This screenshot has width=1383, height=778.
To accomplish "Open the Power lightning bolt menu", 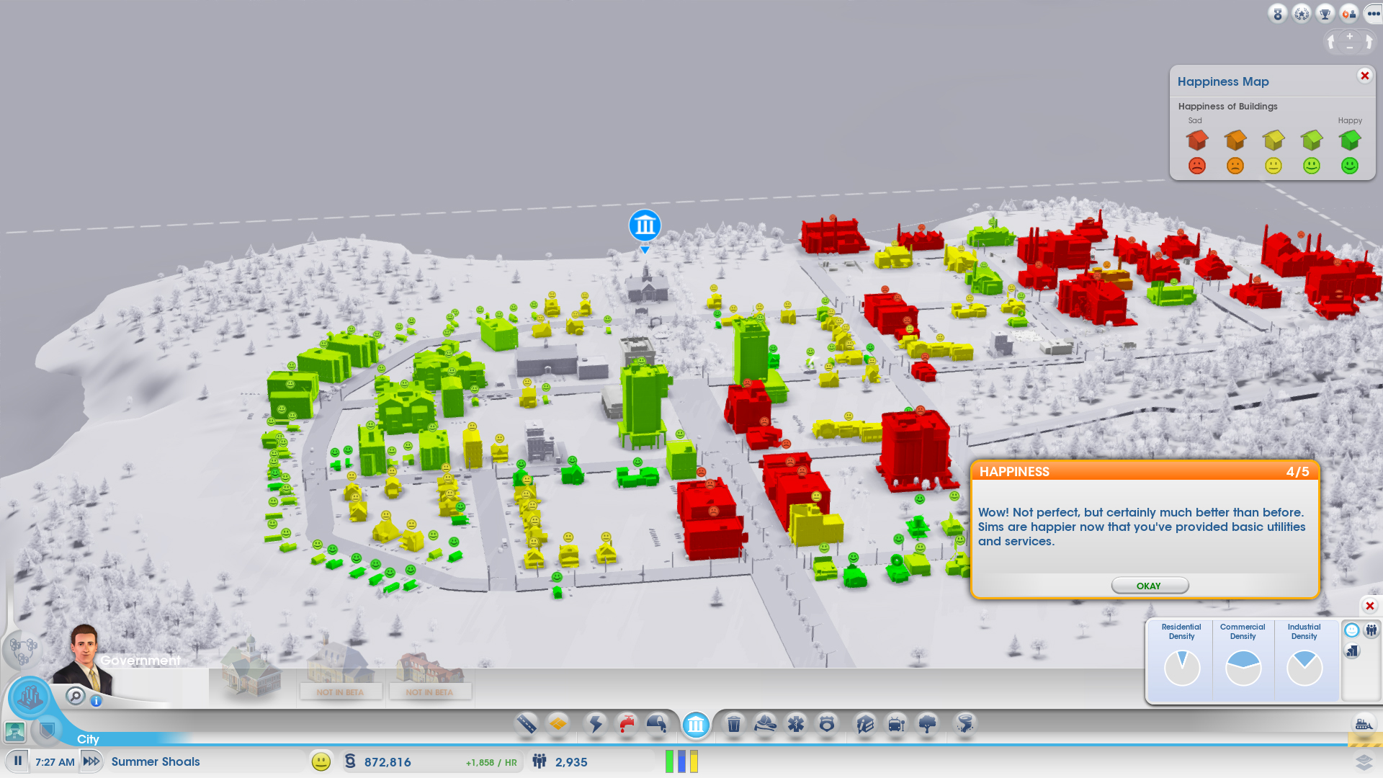I will pos(596,723).
